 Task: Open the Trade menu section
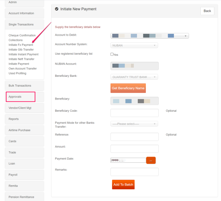25,152
